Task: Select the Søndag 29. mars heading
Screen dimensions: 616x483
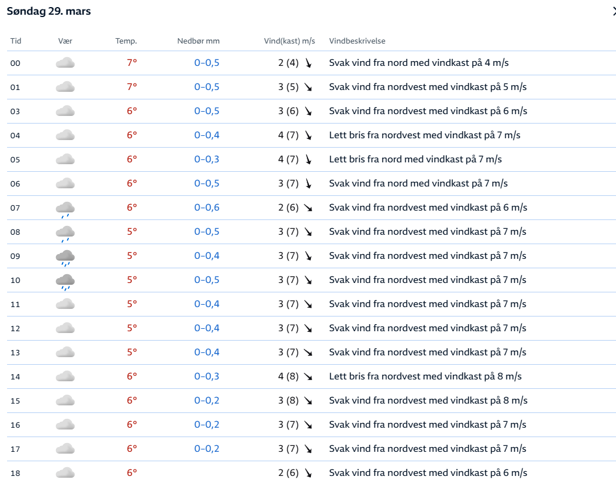Action: [x=49, y=11]
